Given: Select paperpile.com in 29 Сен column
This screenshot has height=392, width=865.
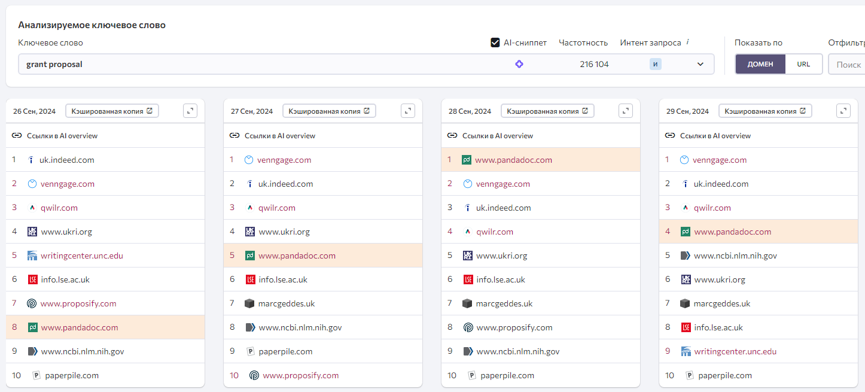Looking at the screenshot, I should tap(725, 375).
